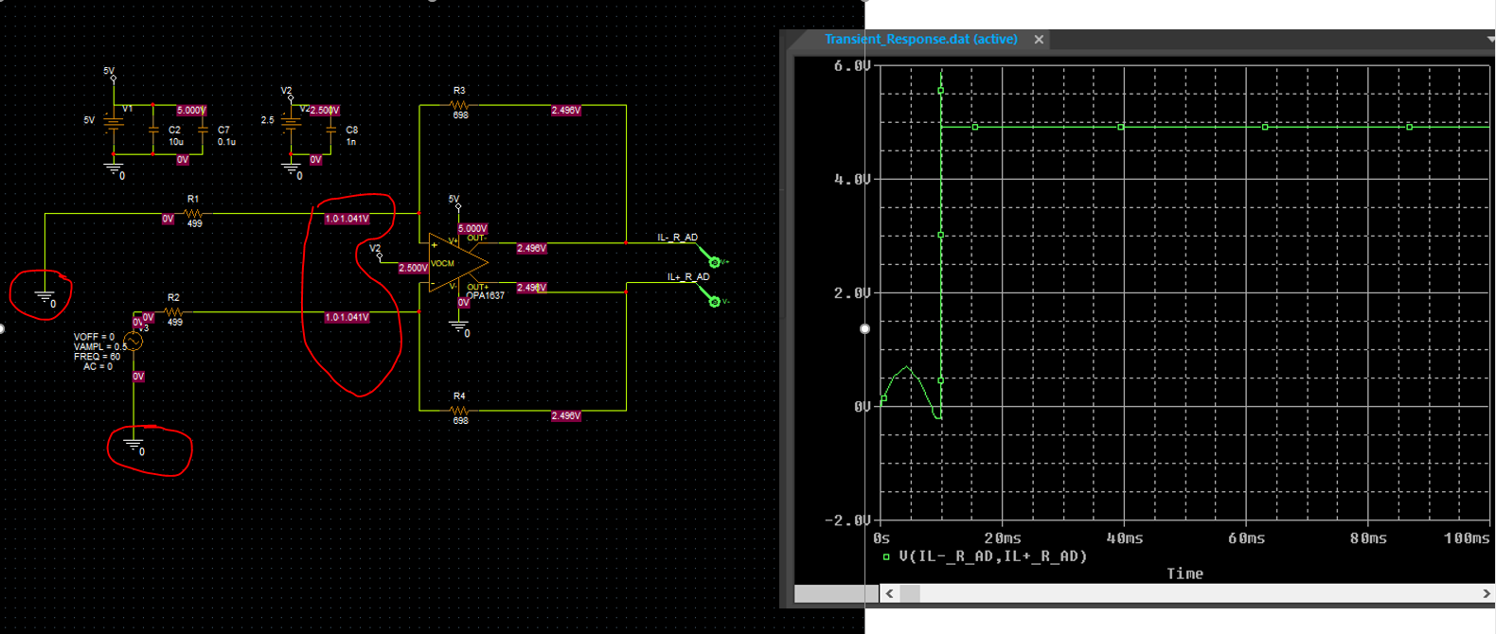The image size is (1496, 634).
Task: Click the 698 value under R3
Action: pyautogui.click(x=460, y=115)
